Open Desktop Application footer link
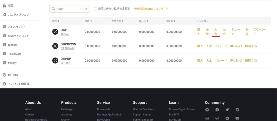277x121 pixels. pyautogui.click(x=109, y=115)
